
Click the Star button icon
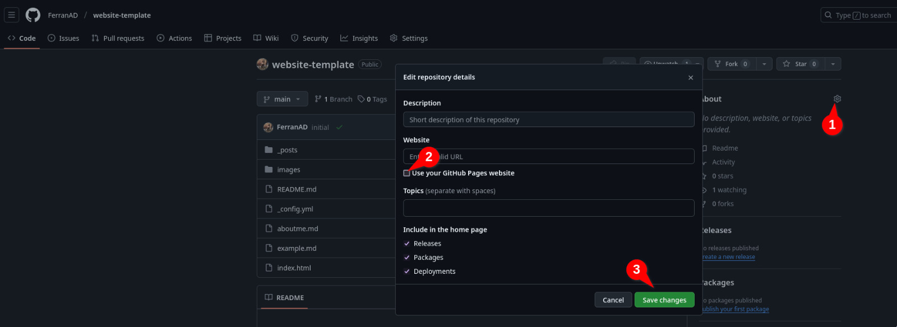pyautogui.click(x=787, y=64)
